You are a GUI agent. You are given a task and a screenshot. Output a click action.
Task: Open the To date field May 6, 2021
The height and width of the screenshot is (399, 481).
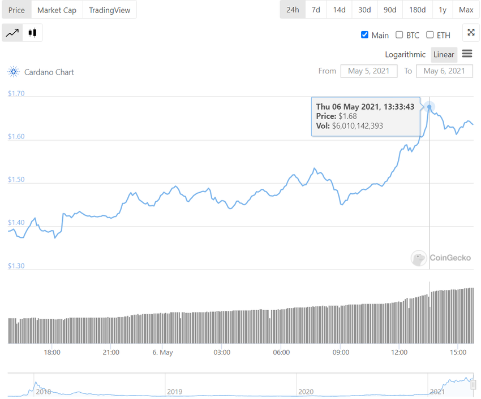(x=444, y=71)
